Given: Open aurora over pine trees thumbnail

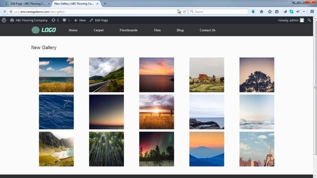Looking at the screenshot, I should point(157,149).
